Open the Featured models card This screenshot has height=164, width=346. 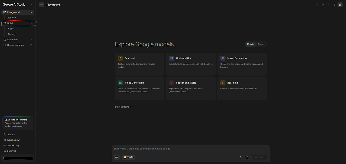pyautogui.click(x=139, y=64)
